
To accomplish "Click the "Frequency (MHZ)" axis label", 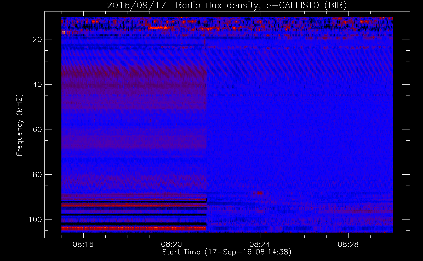I will pyautogui.click(x=20, y=125).
